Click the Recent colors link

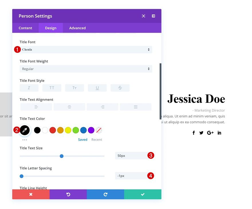tap(97, 139)
